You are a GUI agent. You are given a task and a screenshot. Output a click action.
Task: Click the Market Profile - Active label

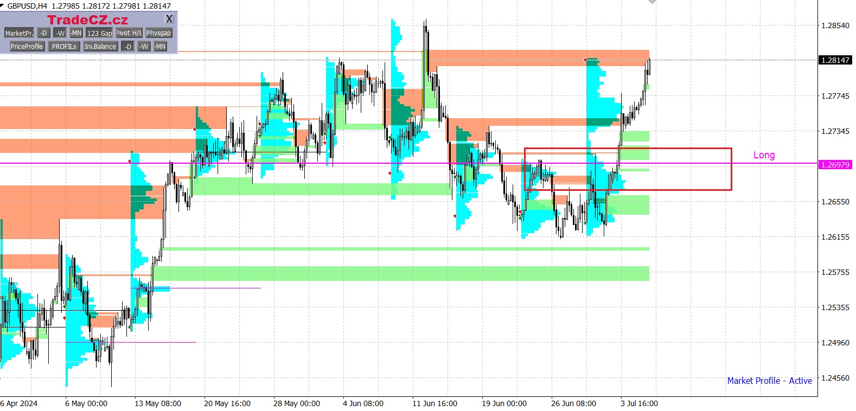click(769, 381)
